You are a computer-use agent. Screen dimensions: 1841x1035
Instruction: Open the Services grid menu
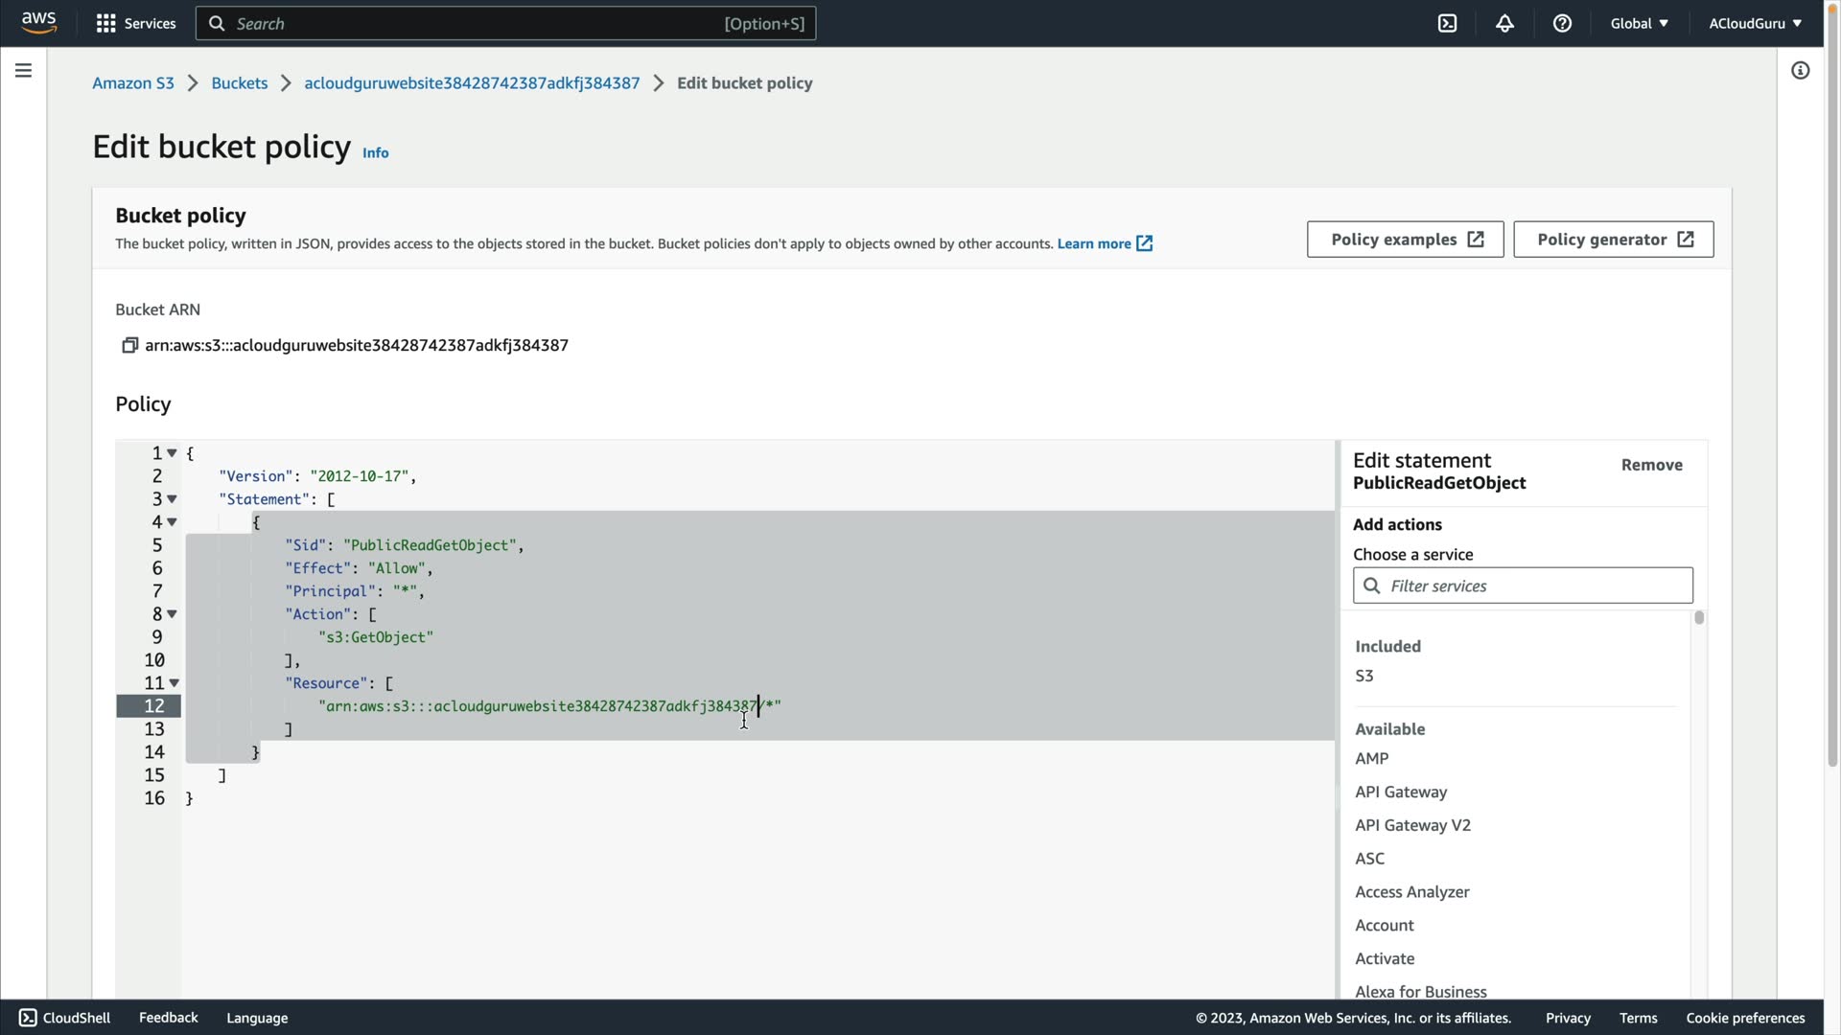(135, 23)
